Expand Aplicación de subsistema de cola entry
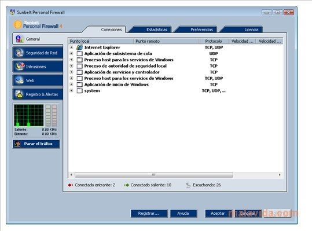The width and height of the screenshot is (312, 231). (x=71, y=53)
